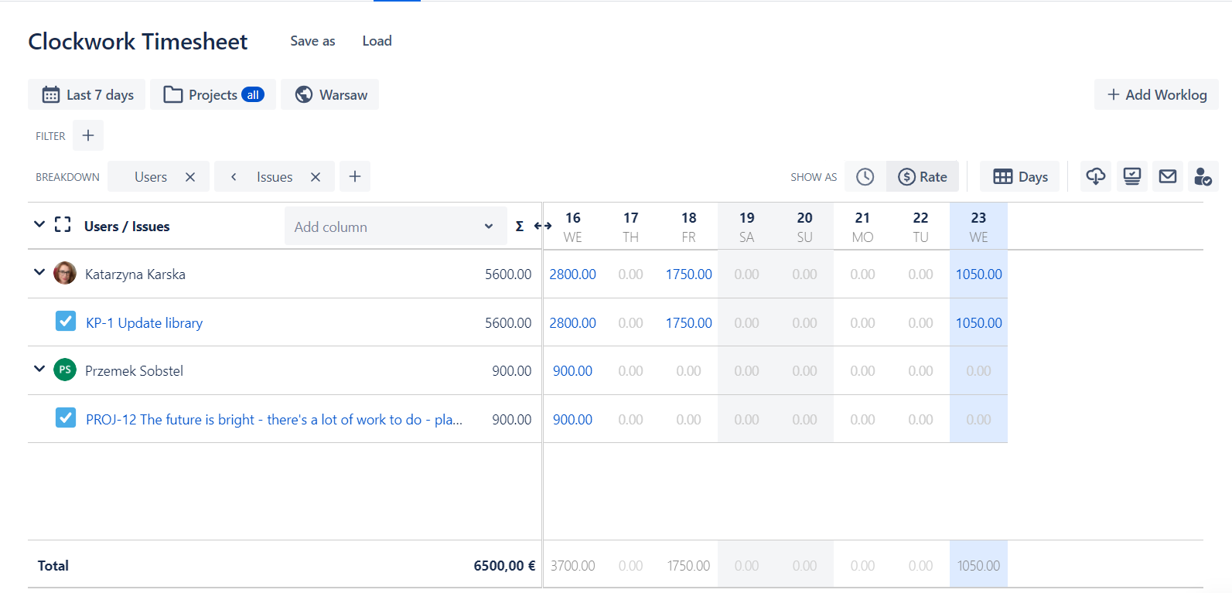
Task: Click Load menu item
Action: pos(377,41)
